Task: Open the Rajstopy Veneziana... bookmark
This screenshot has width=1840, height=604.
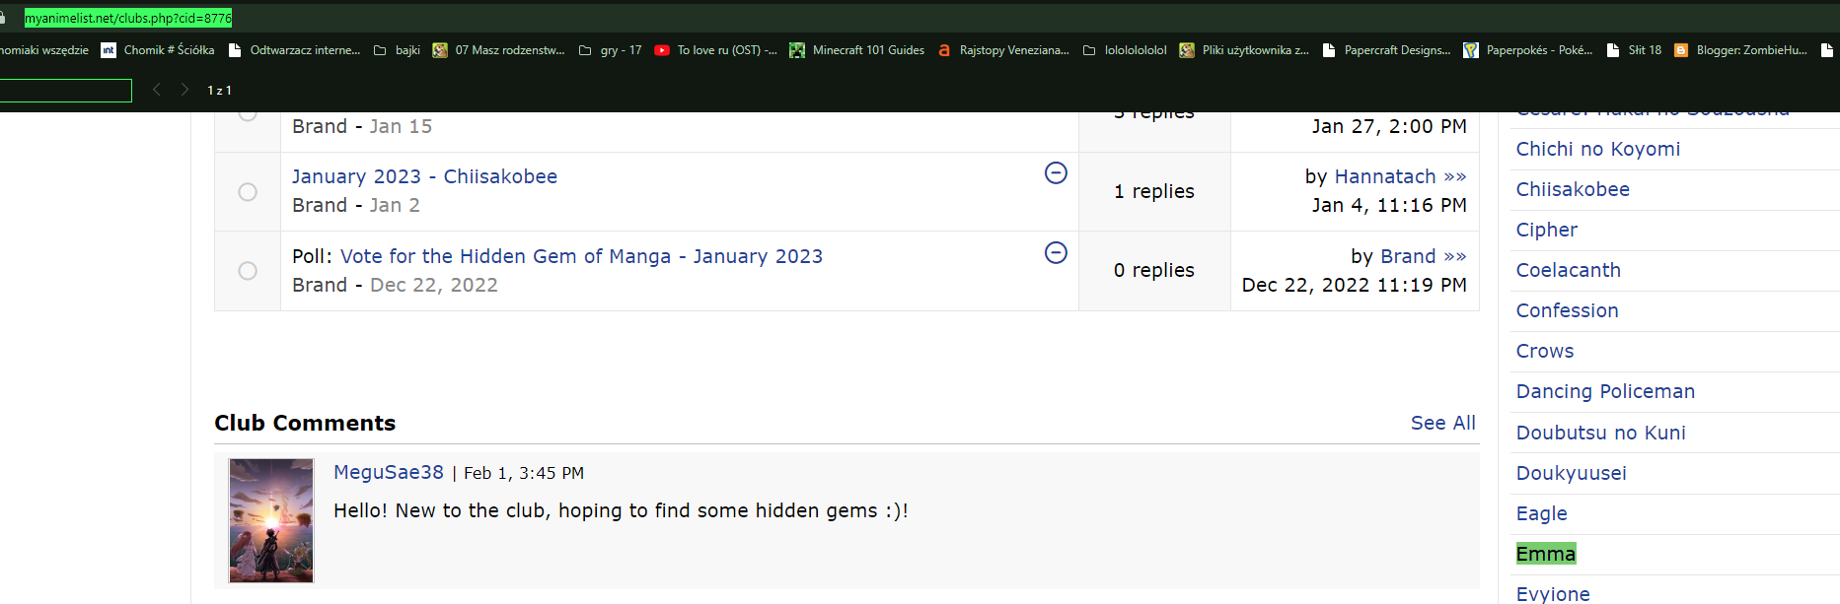Action: point(1002,50)
